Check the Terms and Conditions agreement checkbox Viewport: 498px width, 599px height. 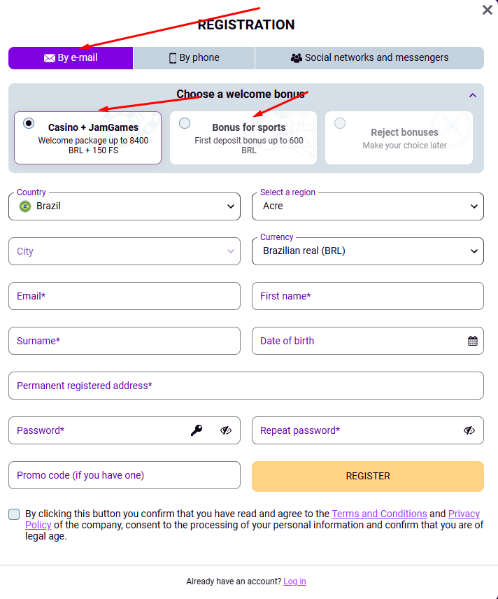point(14,514)
